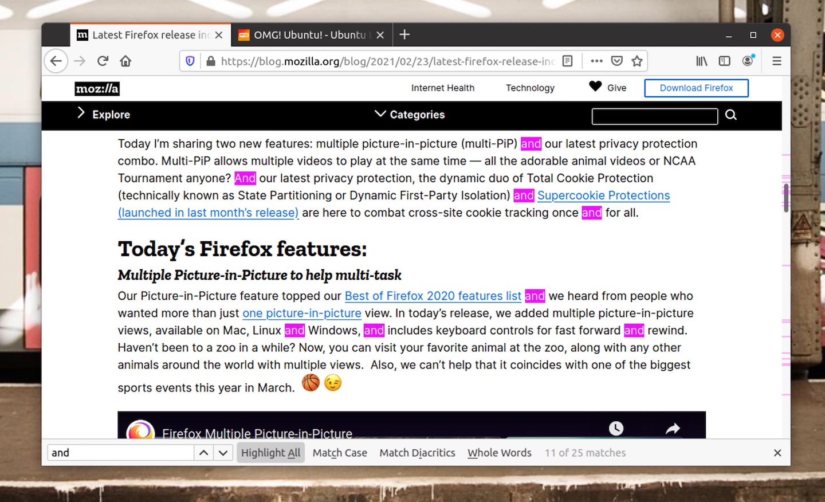Open Watch later clock on video
This screenshot has height=502, width=825.
(616, 428)
